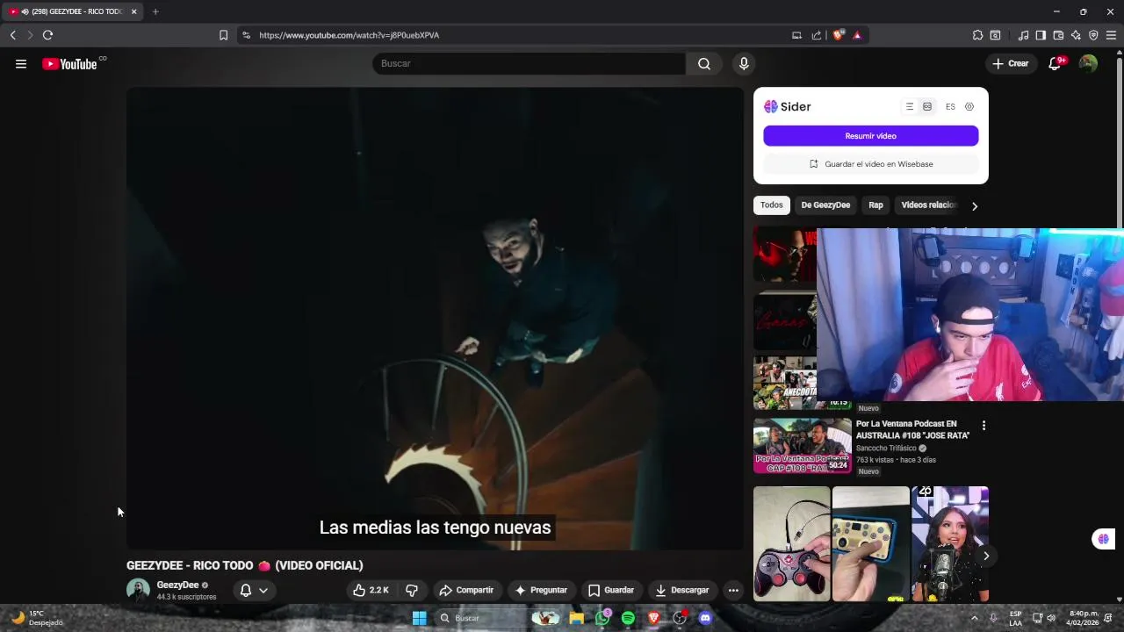1124x632 pixels.
Task: Click the Descargar download button
Action: [x=682, y=590]
